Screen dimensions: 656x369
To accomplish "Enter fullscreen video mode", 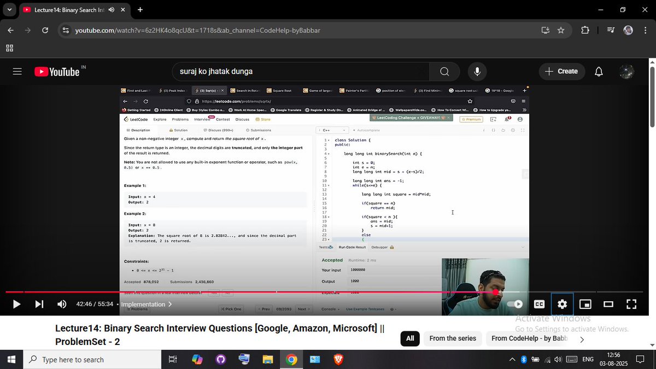I will [631, 304].
